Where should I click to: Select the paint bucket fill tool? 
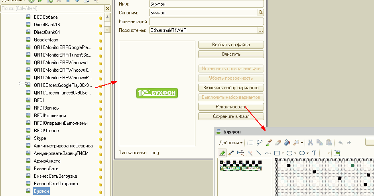[x=287, y=143]
